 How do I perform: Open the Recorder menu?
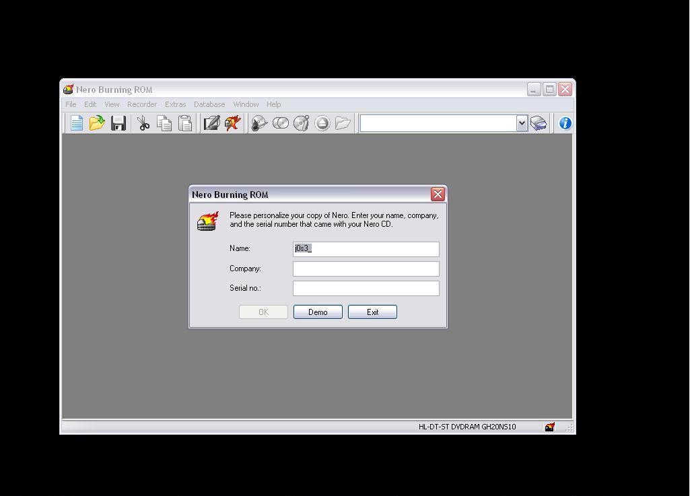point(142,104)
